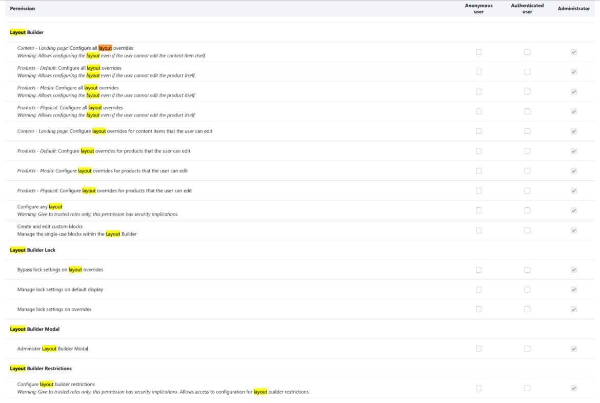Click "Manage lock settings on default display" text
Image resolution: width=600 pixels, height=403 pixels.
[x=60, y=290]
